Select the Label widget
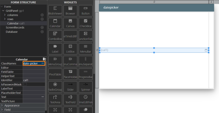The image size is (219, 113). coord(55,48)
